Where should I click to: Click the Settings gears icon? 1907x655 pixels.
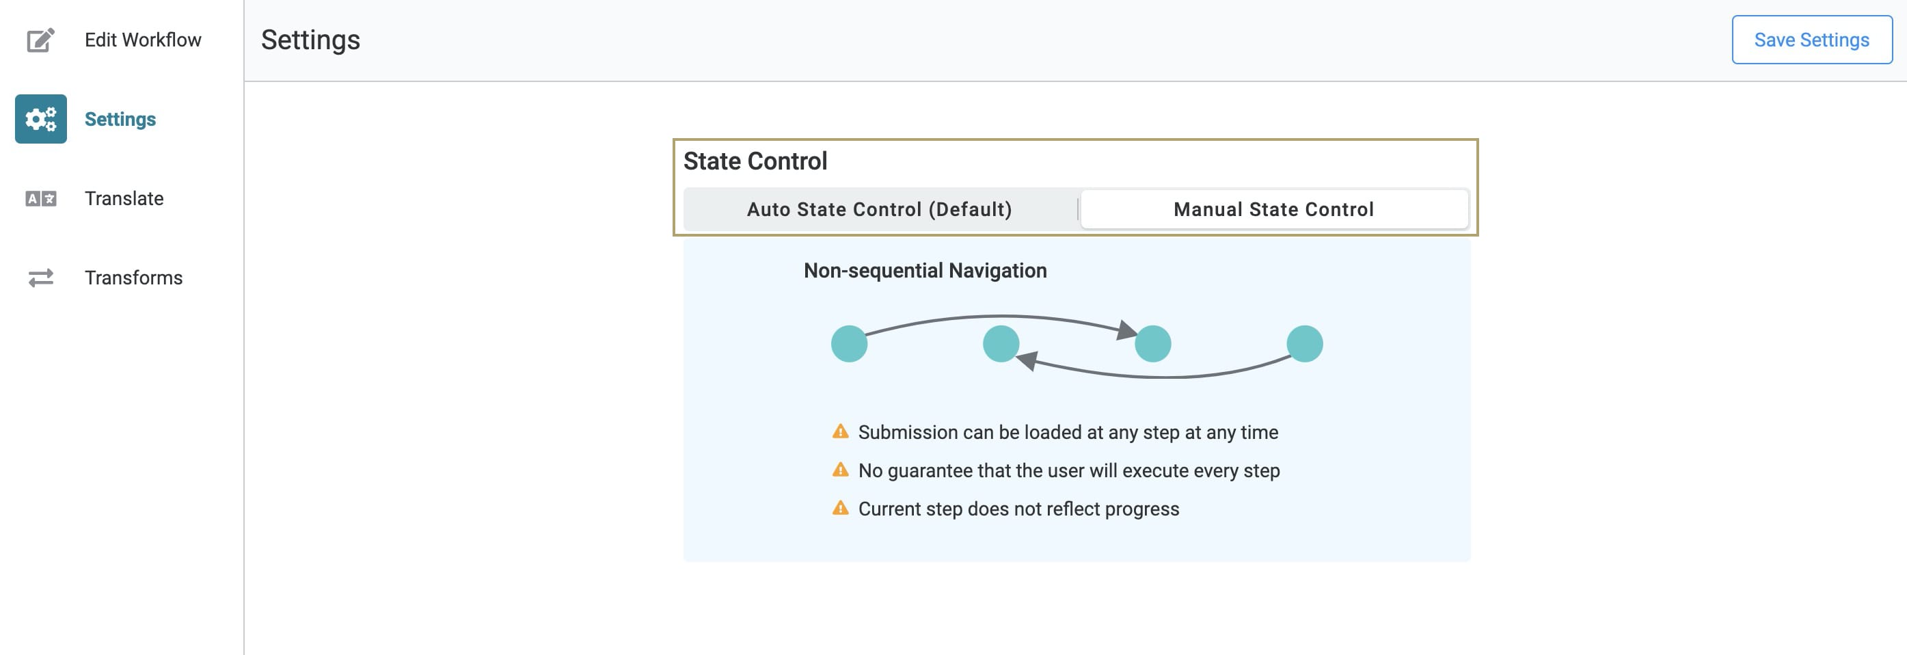tap(41, 119)
